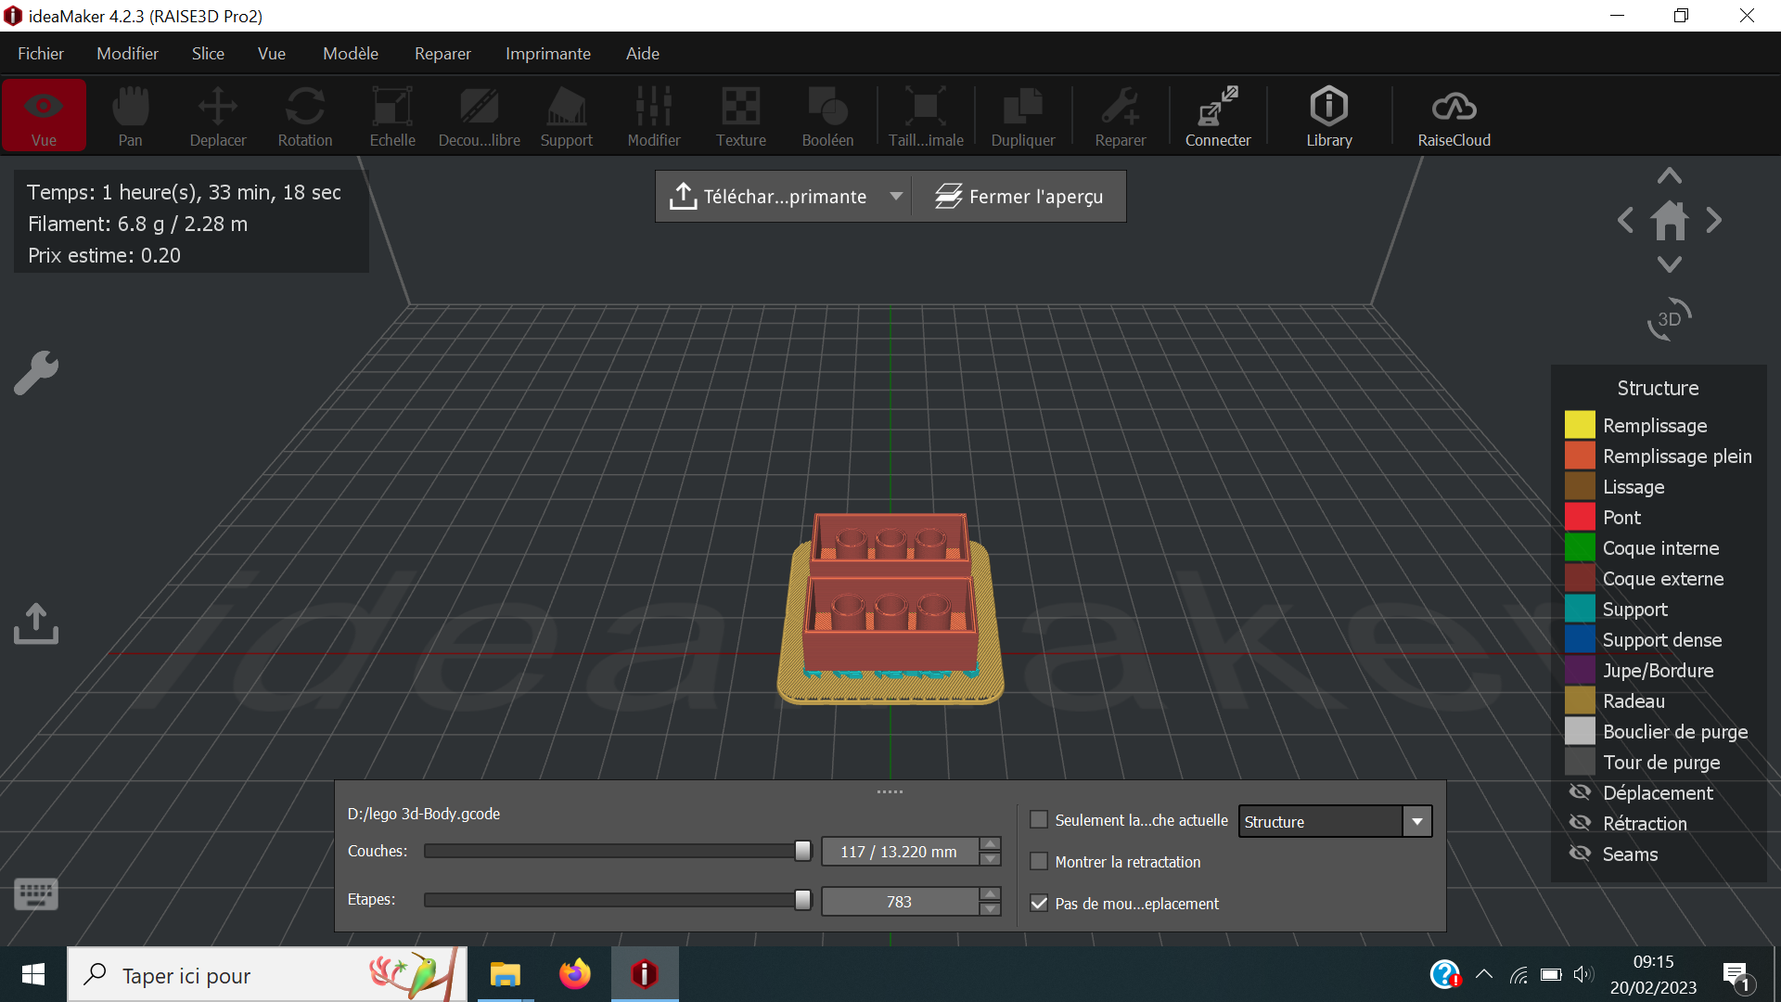Viewport: 1781px width, 1002px height.
Task: Click the Taper ici pour search box
Action: coord(267,974)
